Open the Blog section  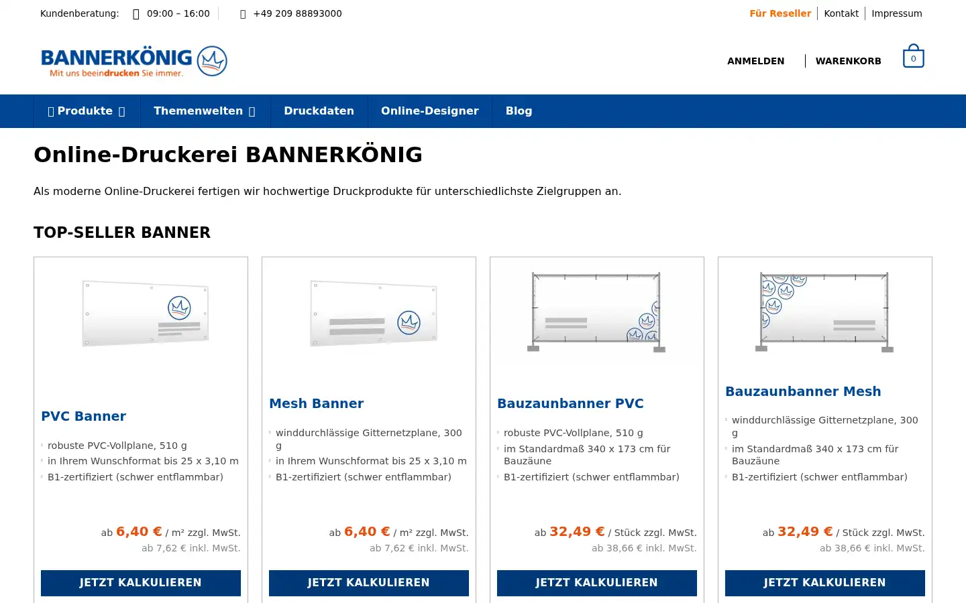519,111
